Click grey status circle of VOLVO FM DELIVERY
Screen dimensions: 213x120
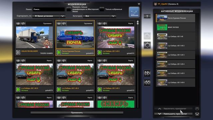point(18,52)
